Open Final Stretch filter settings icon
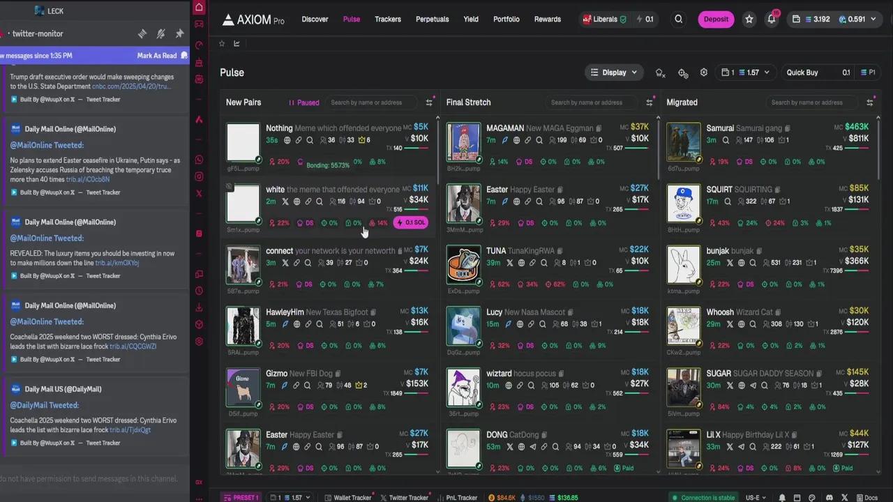 click(x=650, y=102)
